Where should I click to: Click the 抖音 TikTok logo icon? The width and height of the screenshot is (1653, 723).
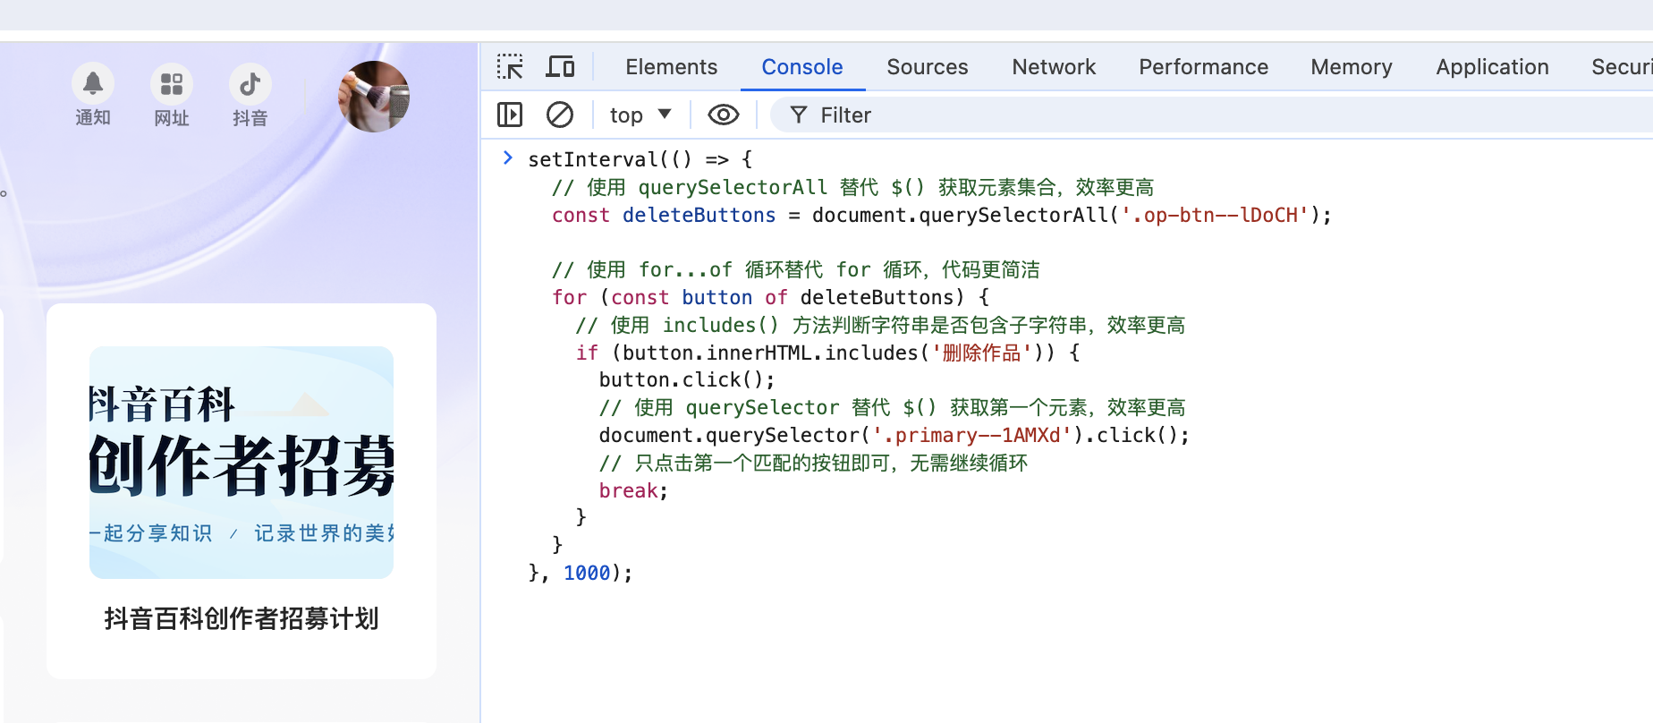[x=250, y=84]
